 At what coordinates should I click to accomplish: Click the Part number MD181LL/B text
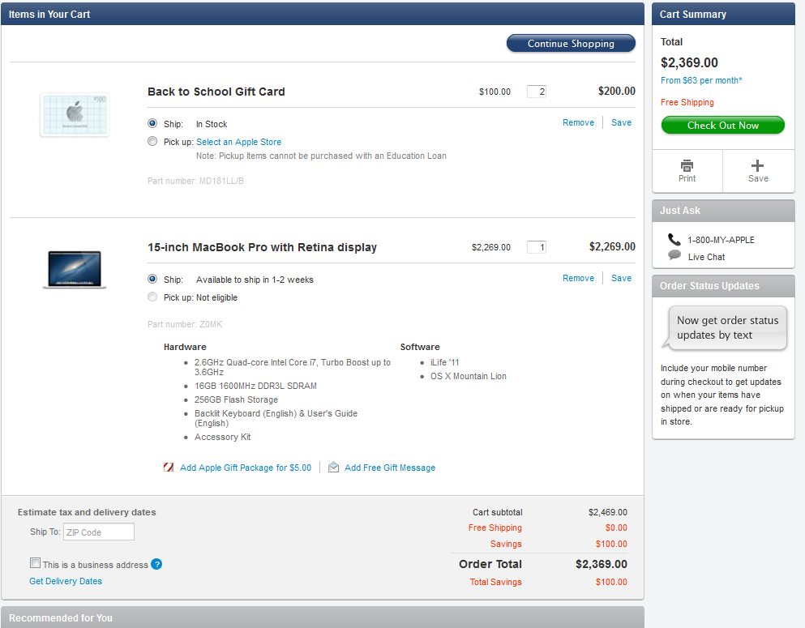195,182
